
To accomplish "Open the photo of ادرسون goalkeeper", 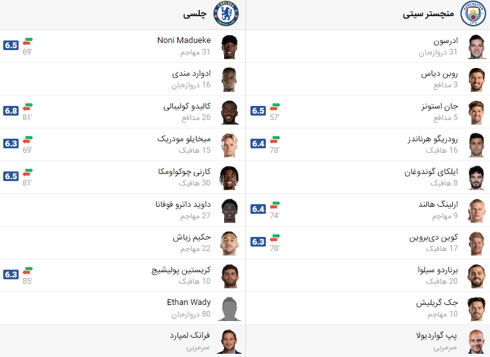I will point(477,46).
